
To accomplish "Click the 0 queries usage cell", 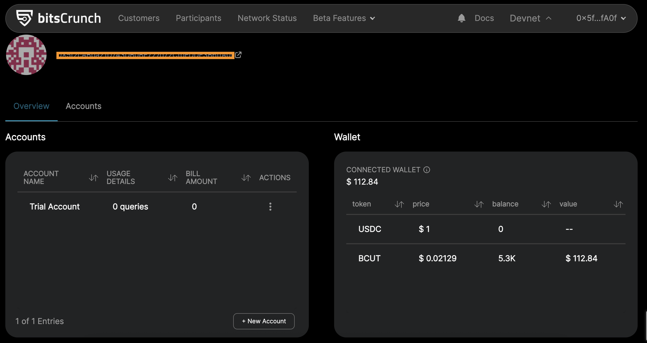I will [x=130, y=207].
